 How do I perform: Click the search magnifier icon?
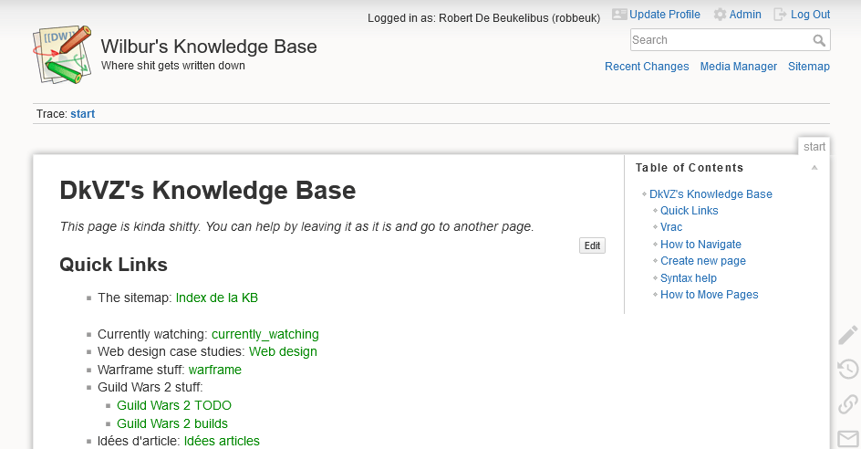[x=820, y=40]
